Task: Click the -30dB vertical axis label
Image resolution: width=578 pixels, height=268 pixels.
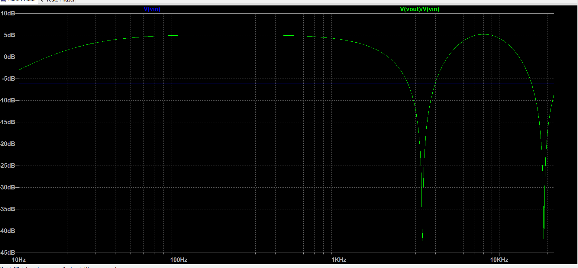Action: point(8,187)
